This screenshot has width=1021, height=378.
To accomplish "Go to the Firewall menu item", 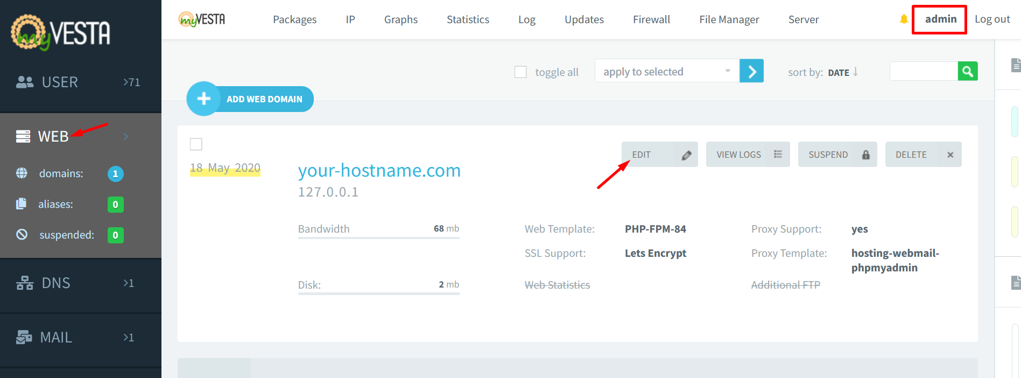I will coord(651,19).
